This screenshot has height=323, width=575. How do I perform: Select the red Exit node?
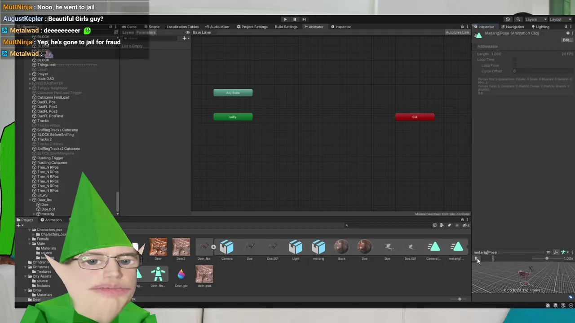[415, 117]
